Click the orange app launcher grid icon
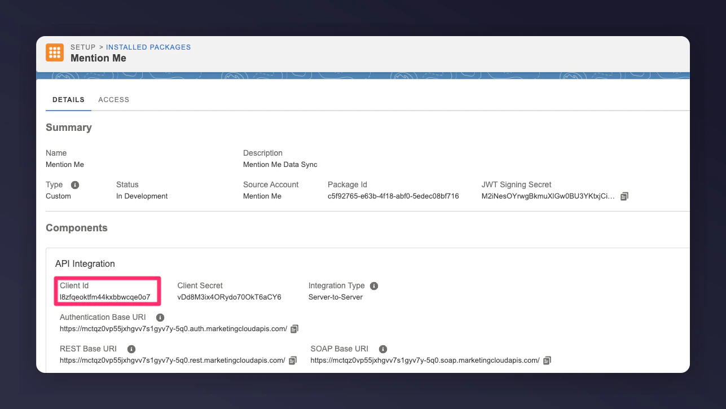 tap(55, 52)
